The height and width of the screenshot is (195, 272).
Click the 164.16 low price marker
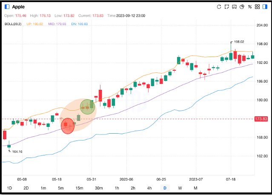point(17,152)
